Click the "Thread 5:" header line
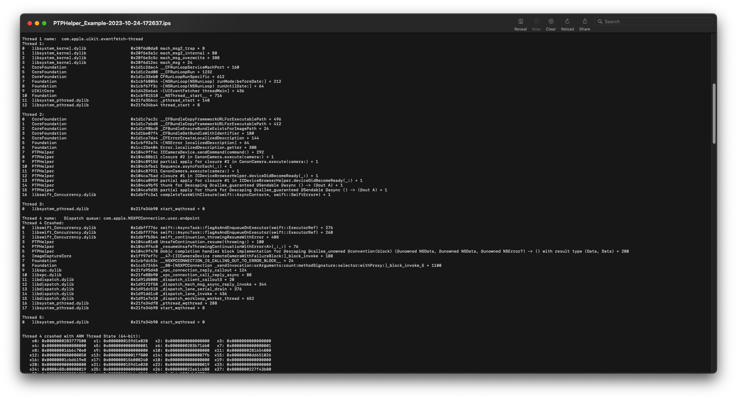This screenshot has height=400, width=737. [33, 317]
